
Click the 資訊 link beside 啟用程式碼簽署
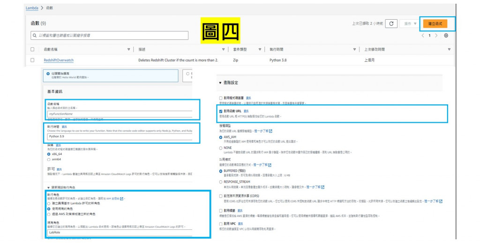tap(248, 98)
